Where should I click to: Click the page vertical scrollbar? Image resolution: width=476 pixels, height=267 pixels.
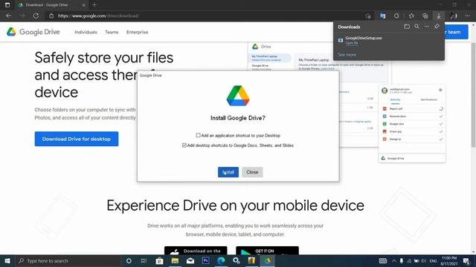coord(473,94)
